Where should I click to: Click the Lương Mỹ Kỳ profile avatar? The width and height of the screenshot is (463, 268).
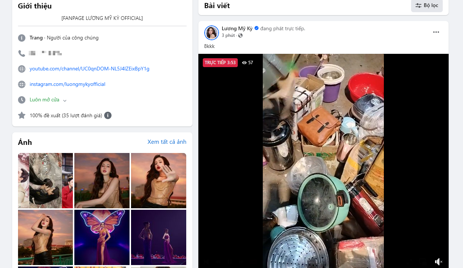pyautogui.click(x=212, y=32)
